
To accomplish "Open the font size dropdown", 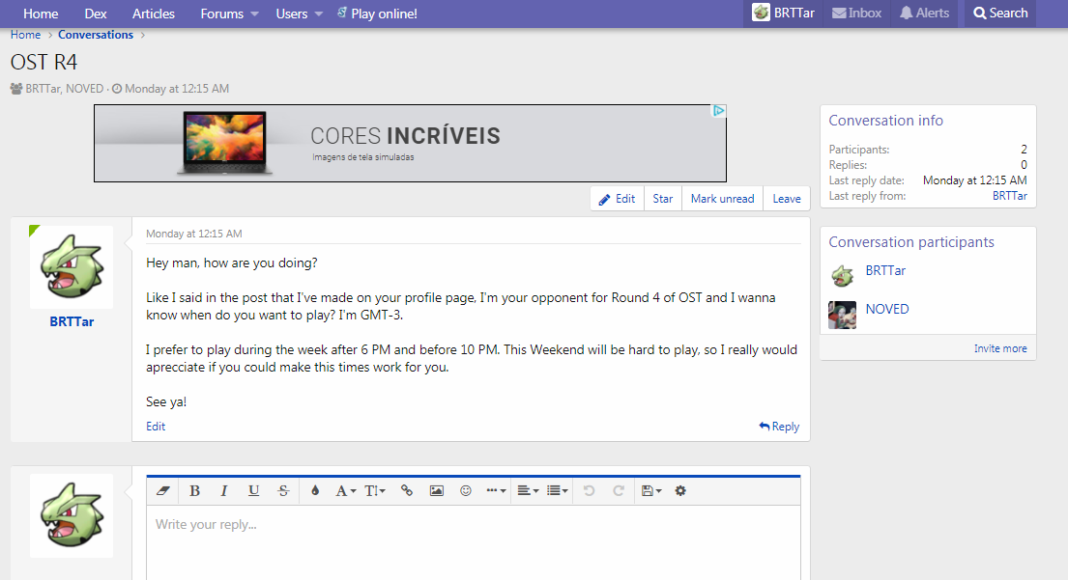I will pos(375,490).
